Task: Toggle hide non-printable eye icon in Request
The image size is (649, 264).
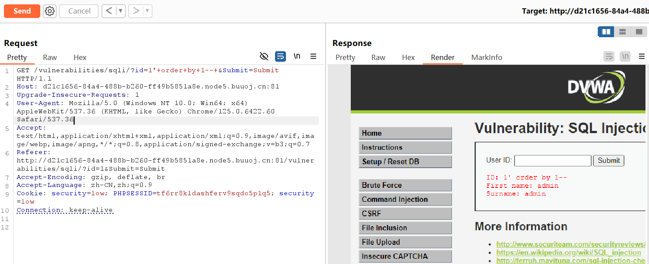Action: pos(264,56)
